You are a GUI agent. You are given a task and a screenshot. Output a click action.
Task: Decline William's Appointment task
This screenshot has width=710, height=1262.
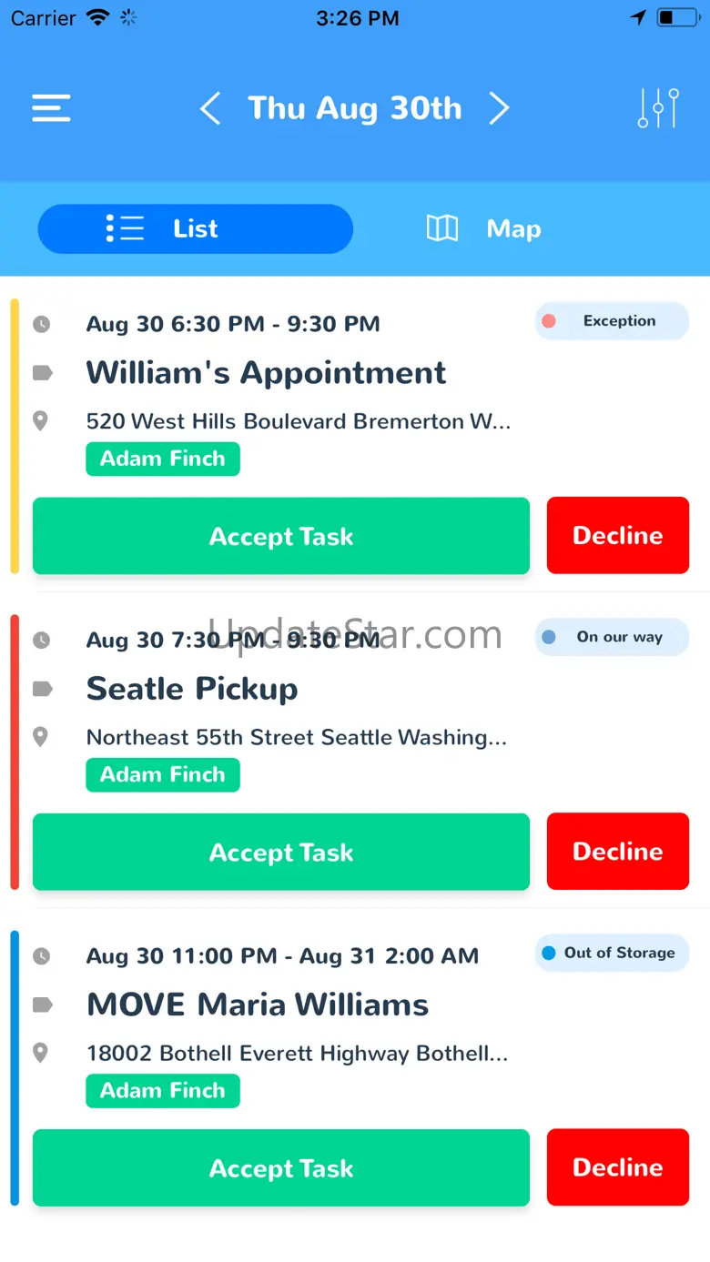(617, 535)
